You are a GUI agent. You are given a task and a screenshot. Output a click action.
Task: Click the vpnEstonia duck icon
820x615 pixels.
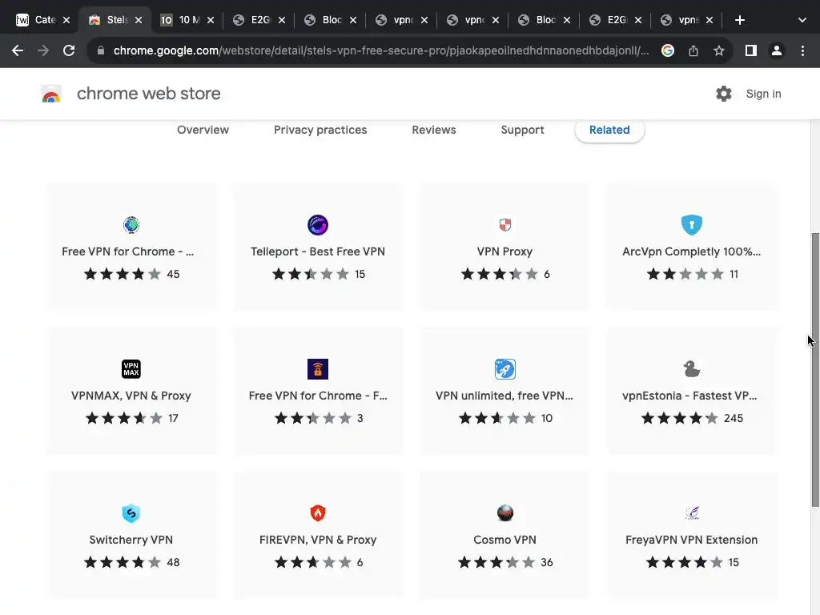[x=692, y=369]
